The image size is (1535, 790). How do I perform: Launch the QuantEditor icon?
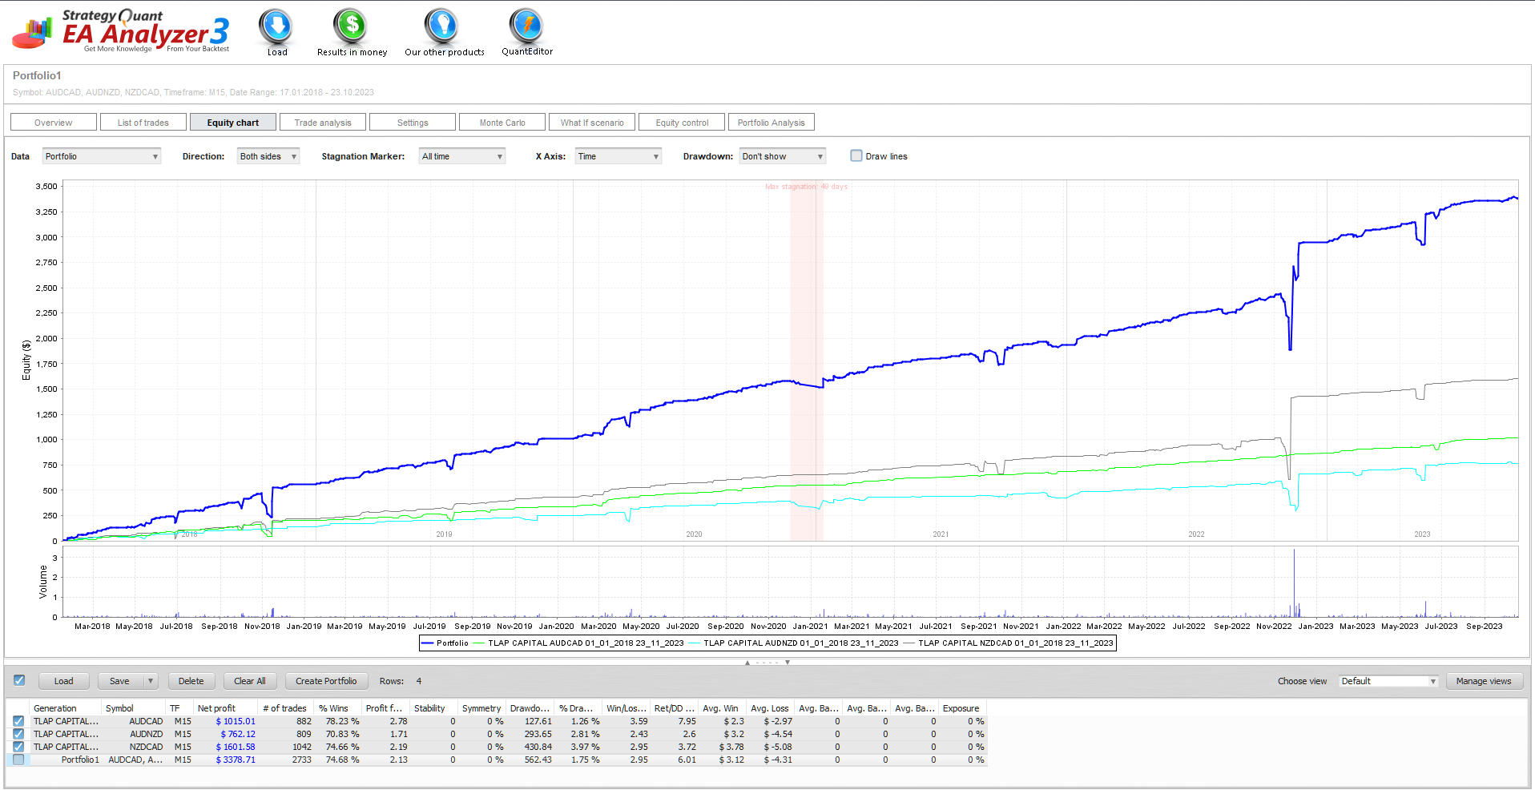click(526, 26)
